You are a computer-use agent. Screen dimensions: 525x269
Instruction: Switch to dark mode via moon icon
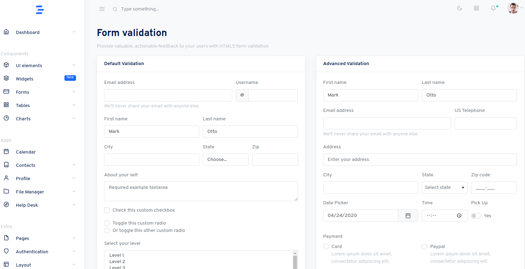(x=460, y=8)
